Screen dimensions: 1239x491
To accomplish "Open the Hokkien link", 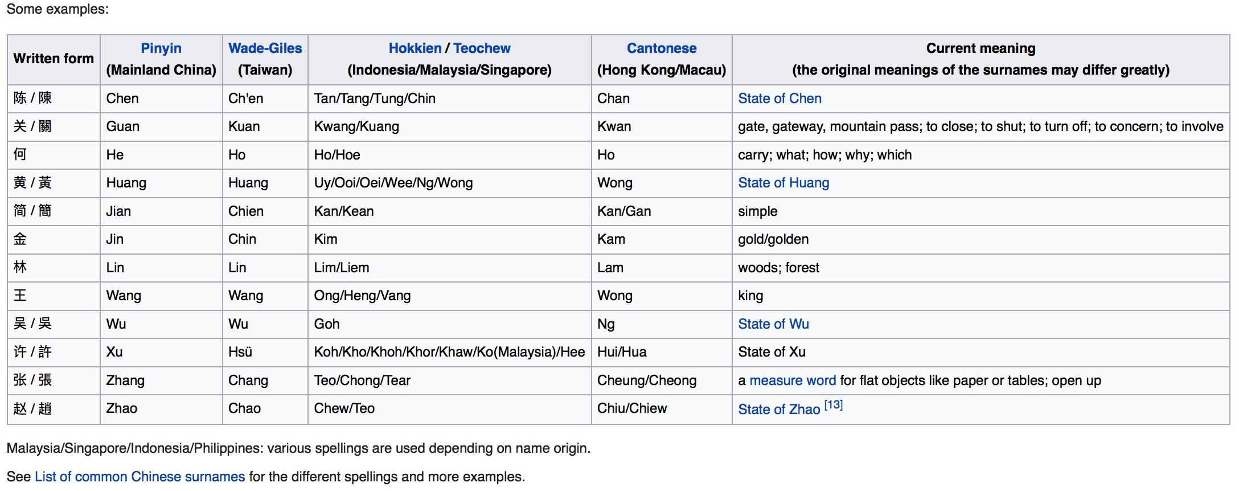I will (415, 48).
